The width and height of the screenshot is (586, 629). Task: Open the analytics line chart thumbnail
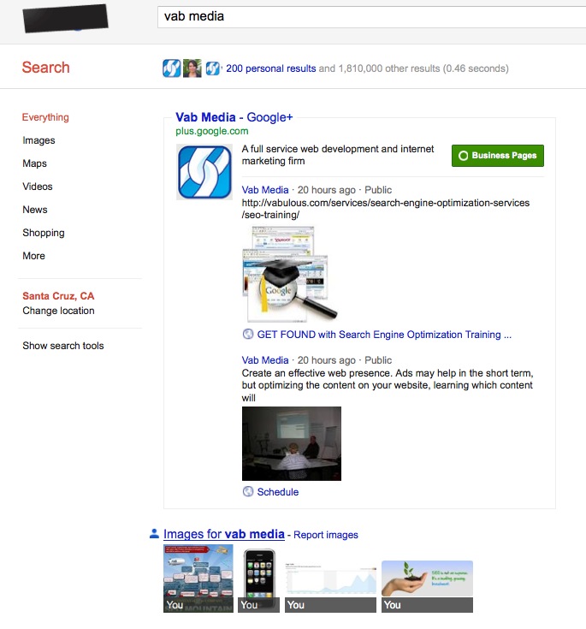coord(330,586)
